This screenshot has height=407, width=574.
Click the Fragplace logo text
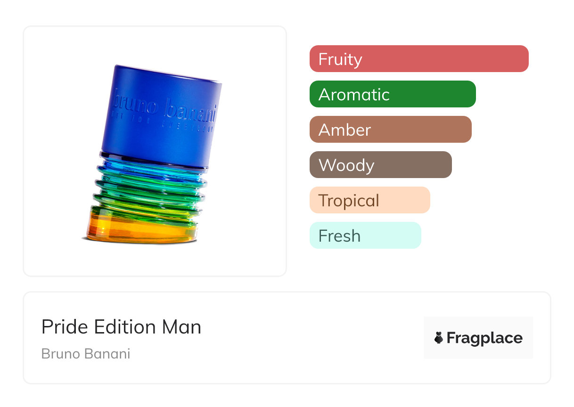[x=484, y=338]
